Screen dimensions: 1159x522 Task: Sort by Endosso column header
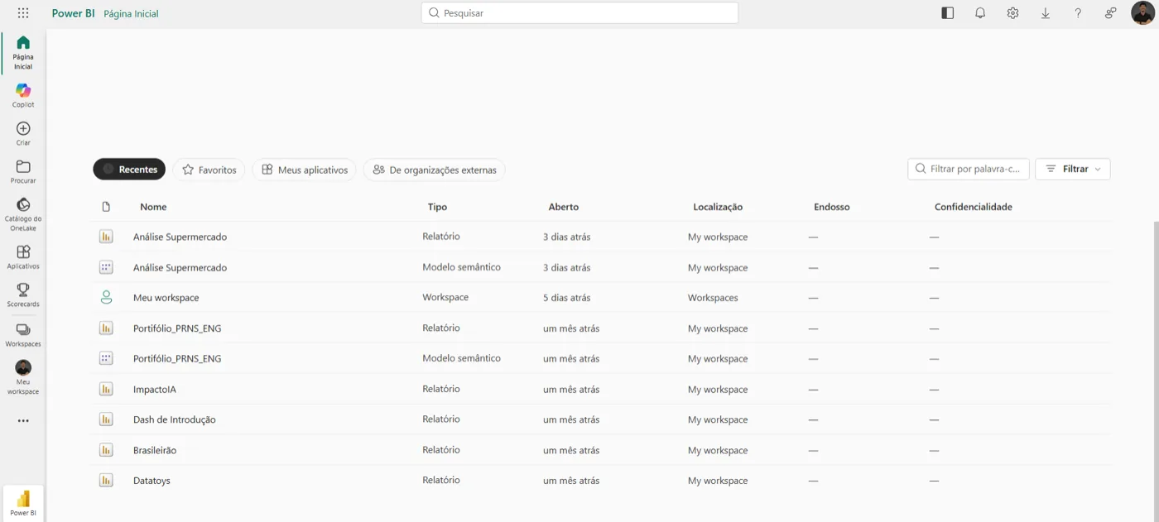tap(832, 207)
